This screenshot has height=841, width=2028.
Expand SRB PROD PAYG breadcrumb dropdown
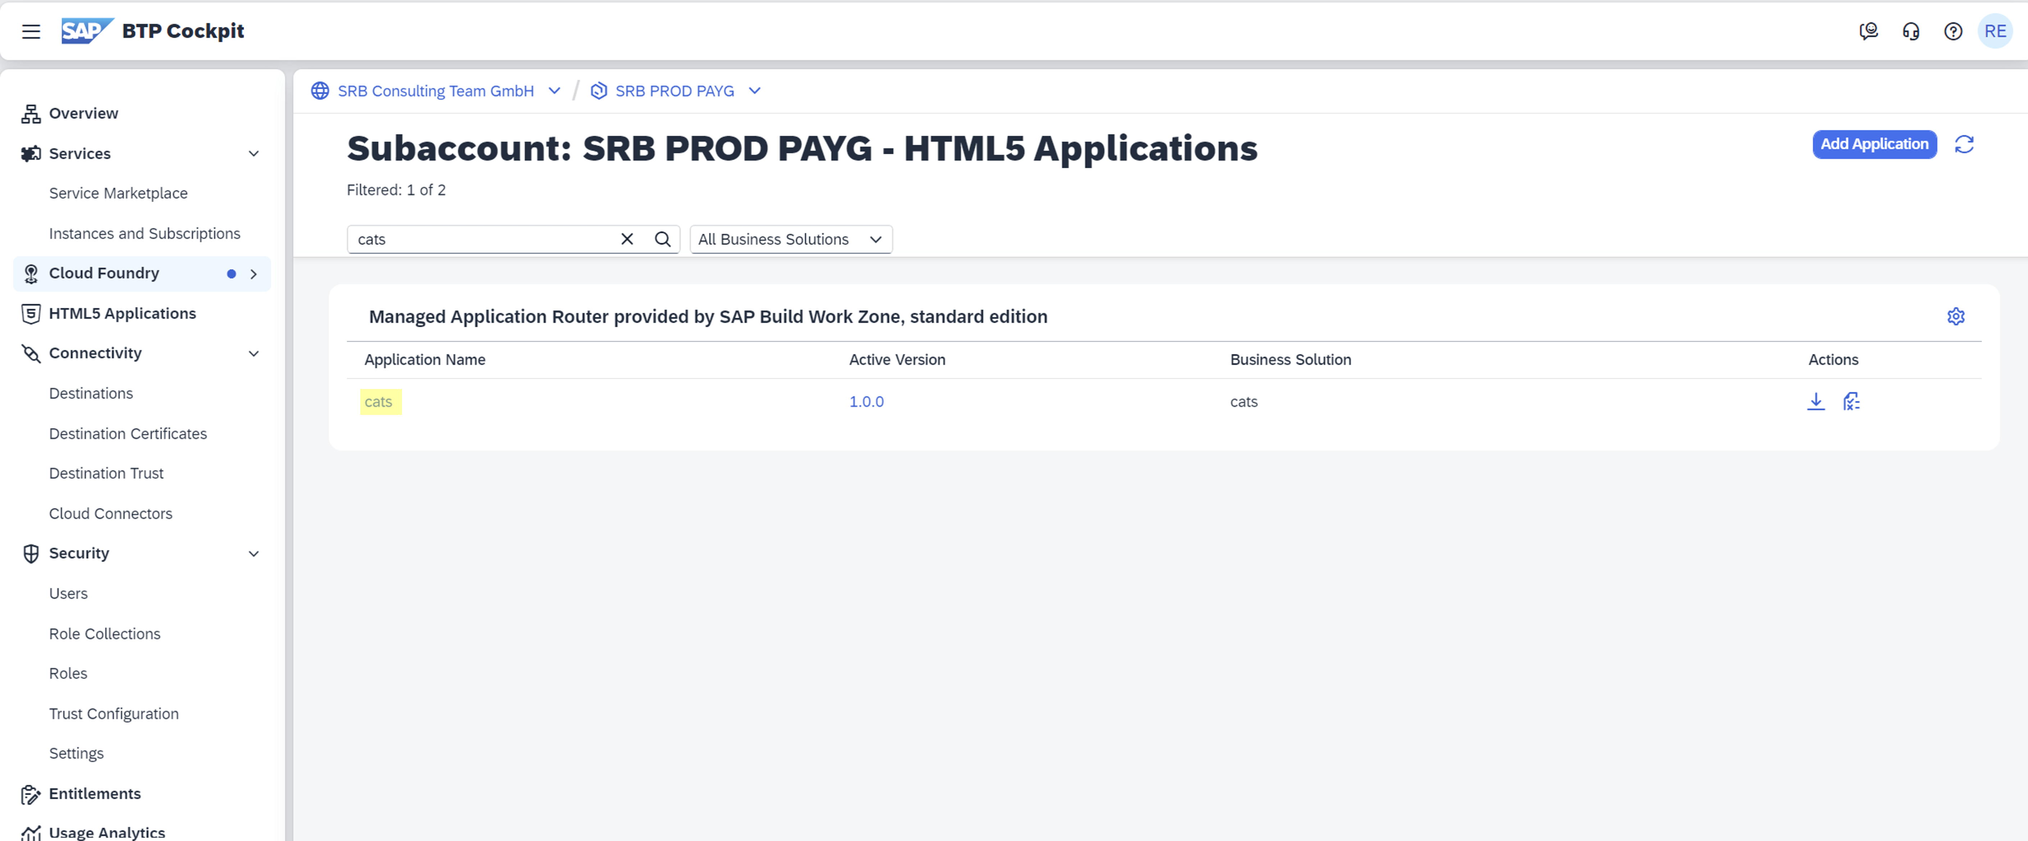tap(754, 91)
